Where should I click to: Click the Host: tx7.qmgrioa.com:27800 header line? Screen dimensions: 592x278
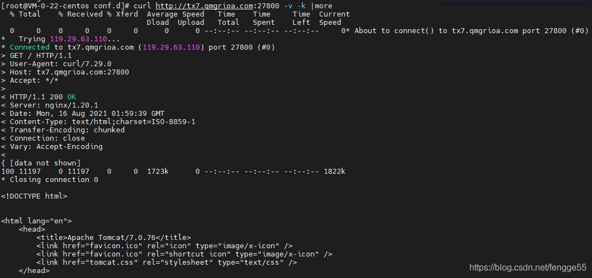pos(65,72)
